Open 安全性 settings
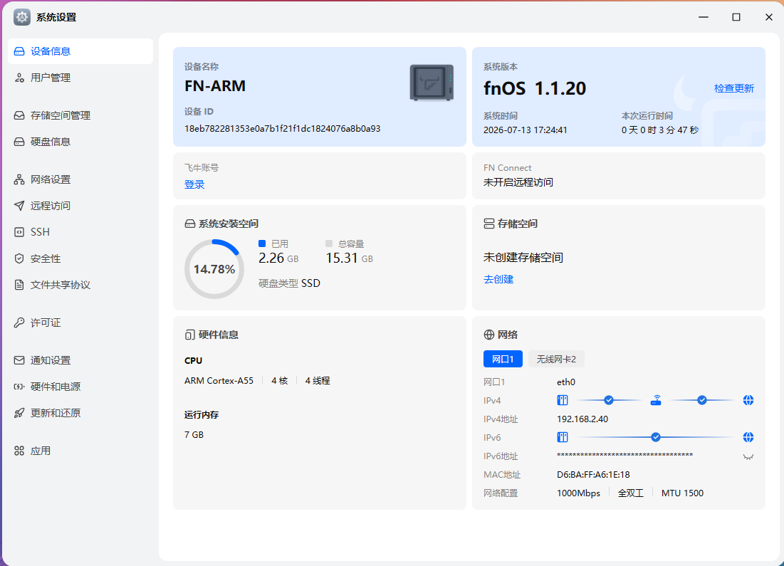This screenshot has height=566, width=784. (80, 258)
